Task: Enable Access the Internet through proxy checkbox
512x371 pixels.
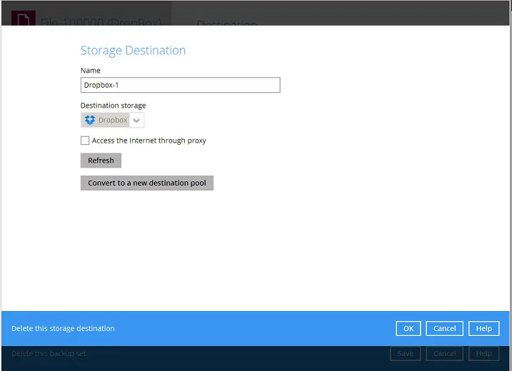Action: click(85, 141)
